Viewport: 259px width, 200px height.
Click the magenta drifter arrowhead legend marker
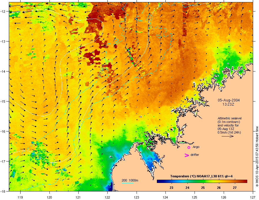point(187,155)
